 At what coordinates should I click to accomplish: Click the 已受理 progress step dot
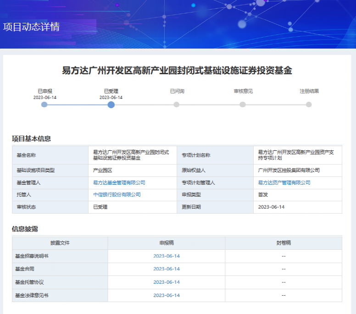[x=111, y=105]
